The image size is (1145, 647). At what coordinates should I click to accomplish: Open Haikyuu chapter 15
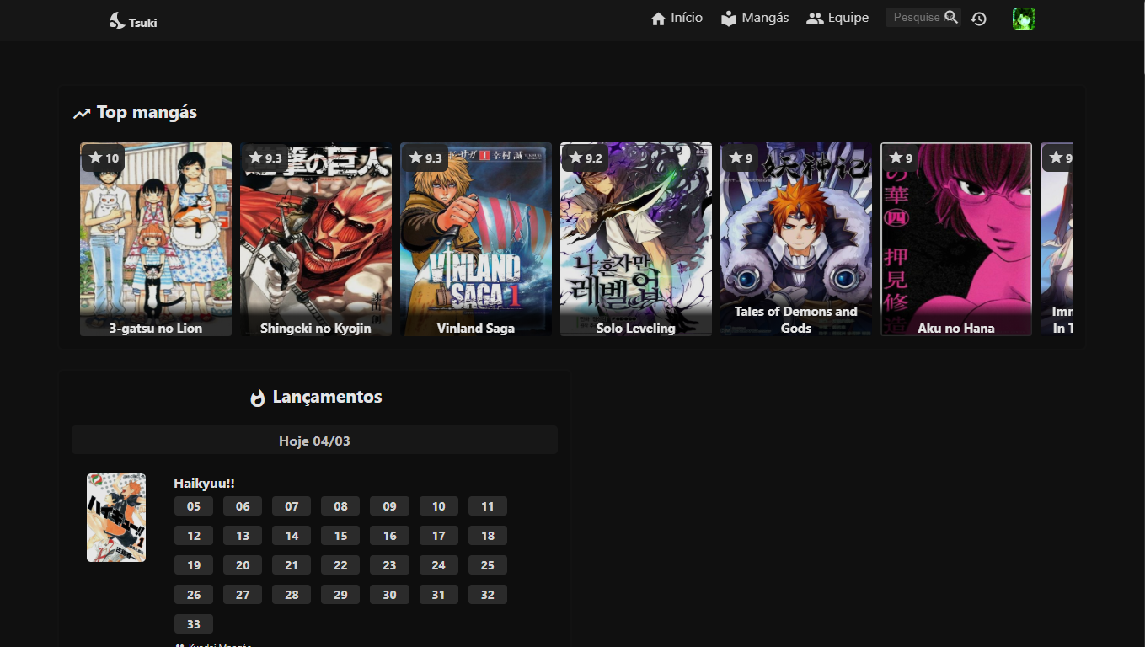pos(340,536)
